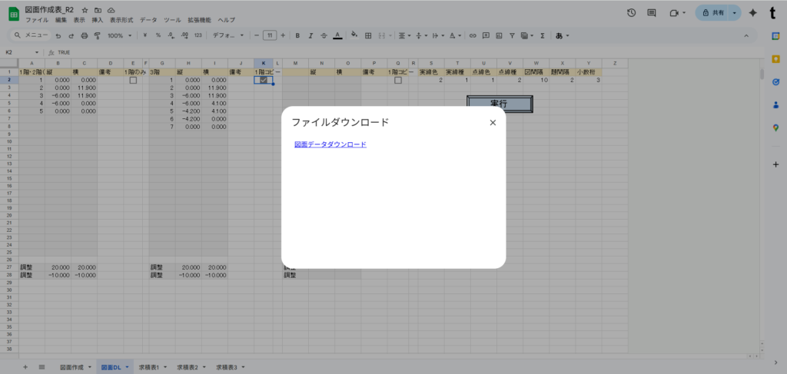787x374 pixels.
Task: Open the あ input tools dropdown
Action: (x=562, y=35)
